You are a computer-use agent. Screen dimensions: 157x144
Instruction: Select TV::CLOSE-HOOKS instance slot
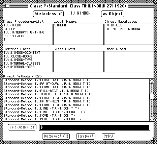(x=18, y=56)
